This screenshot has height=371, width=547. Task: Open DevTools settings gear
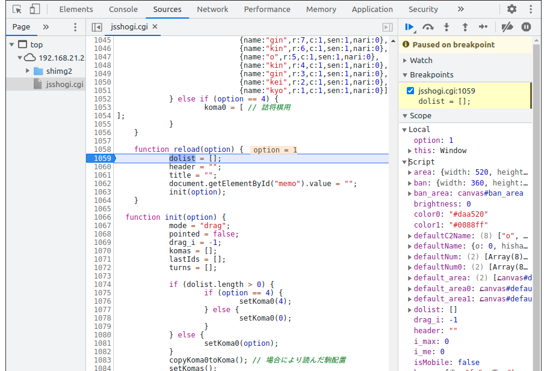pos(511,9)
